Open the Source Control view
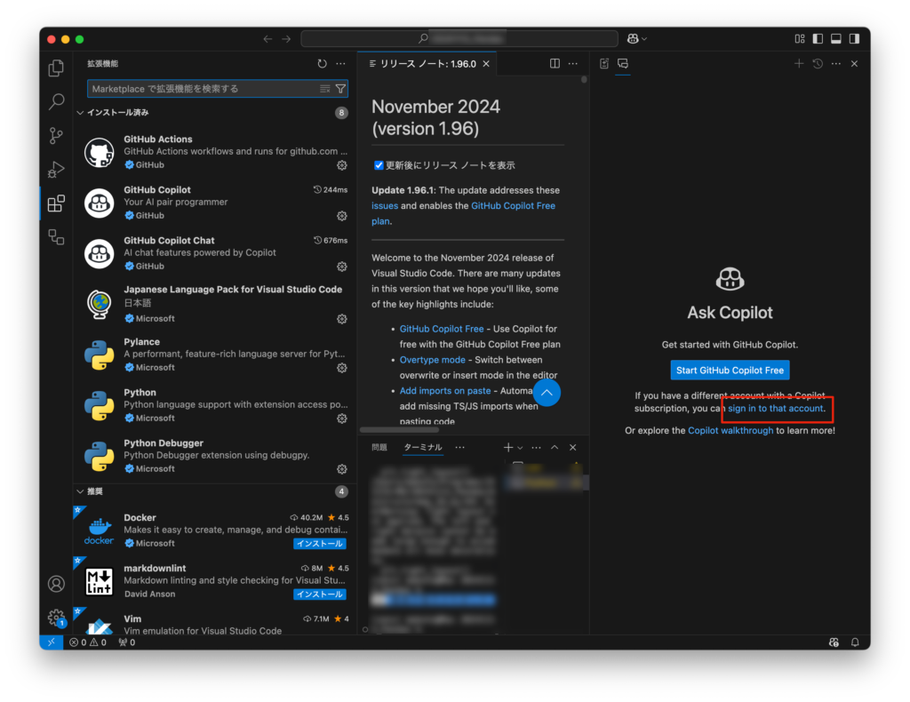This screenshot has width=910, height=702. pos(56,135)
